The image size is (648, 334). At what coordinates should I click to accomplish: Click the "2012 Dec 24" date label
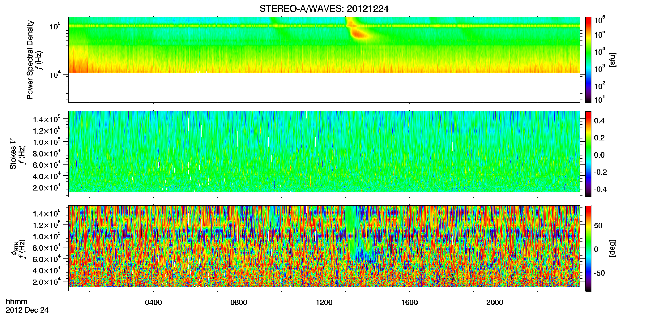pyautogui.click(x=27, y=310)
